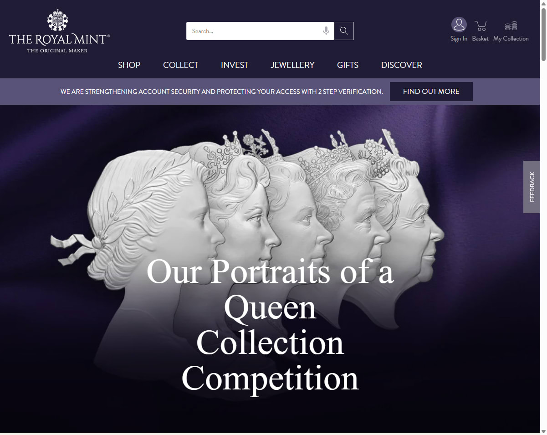The height and width of the screenshot is (435, 547).
Task: Open the Portraits of a Queen competition headline
Action: click(x=270, y=324)
